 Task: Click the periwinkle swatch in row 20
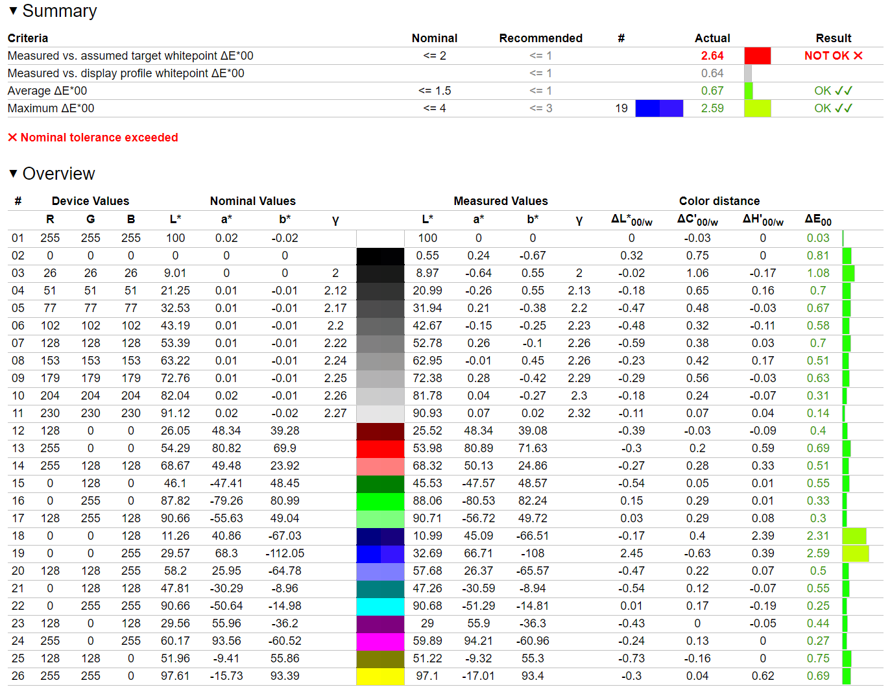coord(380,571)
